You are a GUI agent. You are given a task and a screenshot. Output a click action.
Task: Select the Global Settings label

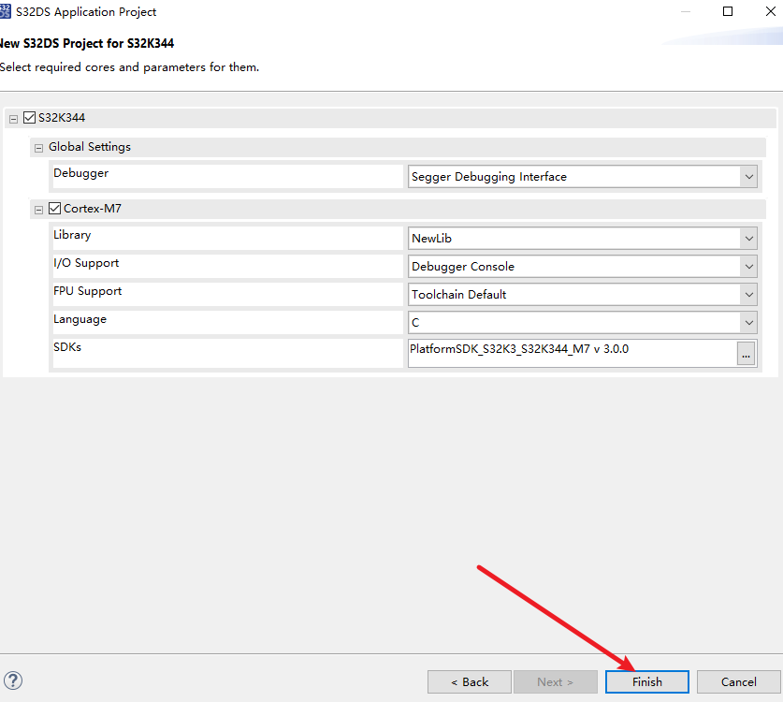[90, 147]
